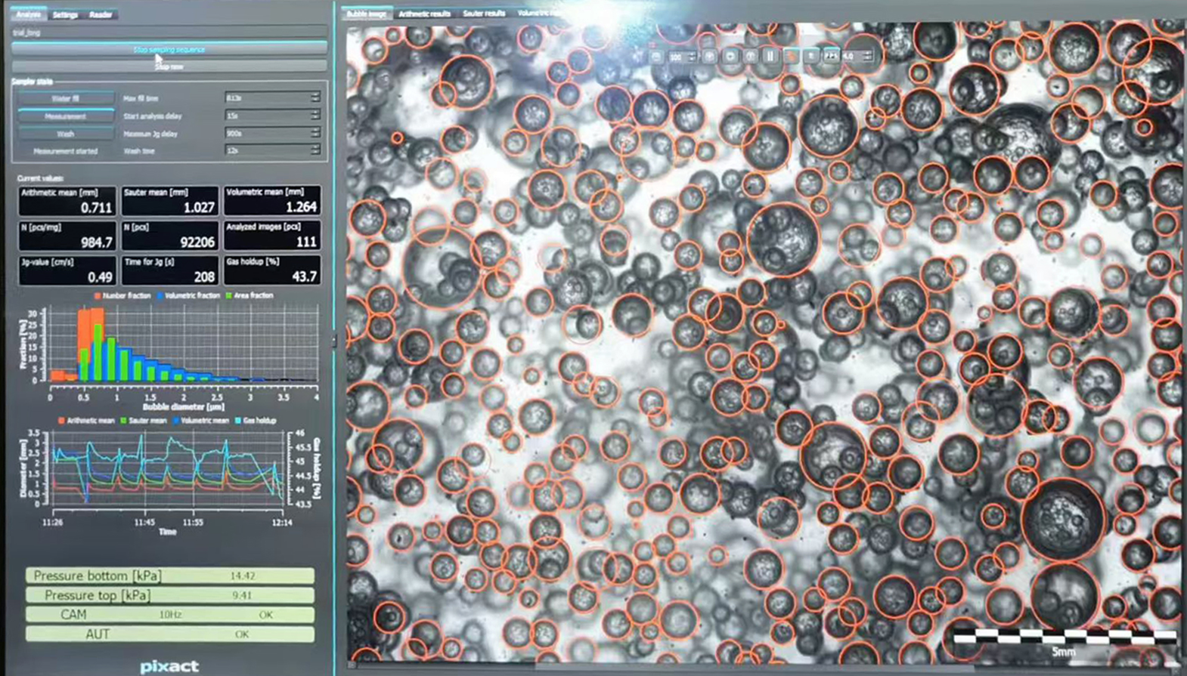
Task: Click the Stop now button
Action: (169, 66)
